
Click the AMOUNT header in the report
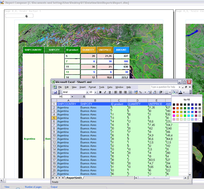pyautogui.click(x=121, y=50)
